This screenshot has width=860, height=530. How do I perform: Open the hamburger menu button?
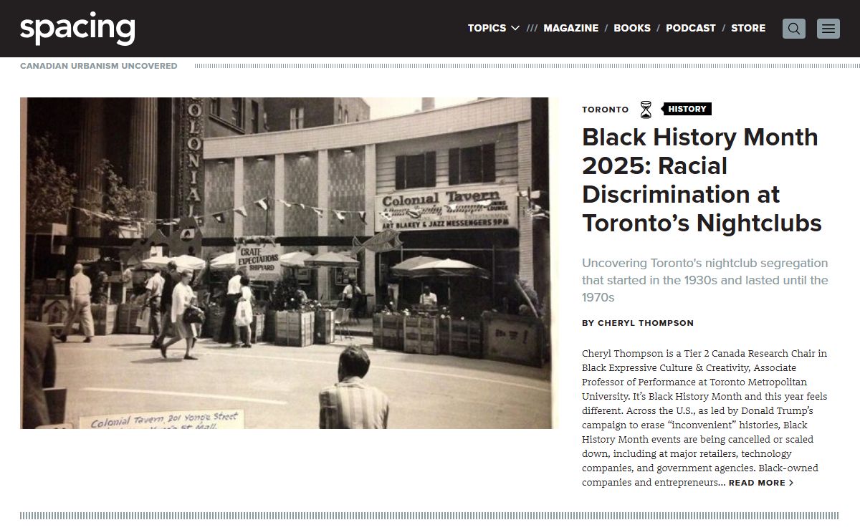tap(828, 29)
